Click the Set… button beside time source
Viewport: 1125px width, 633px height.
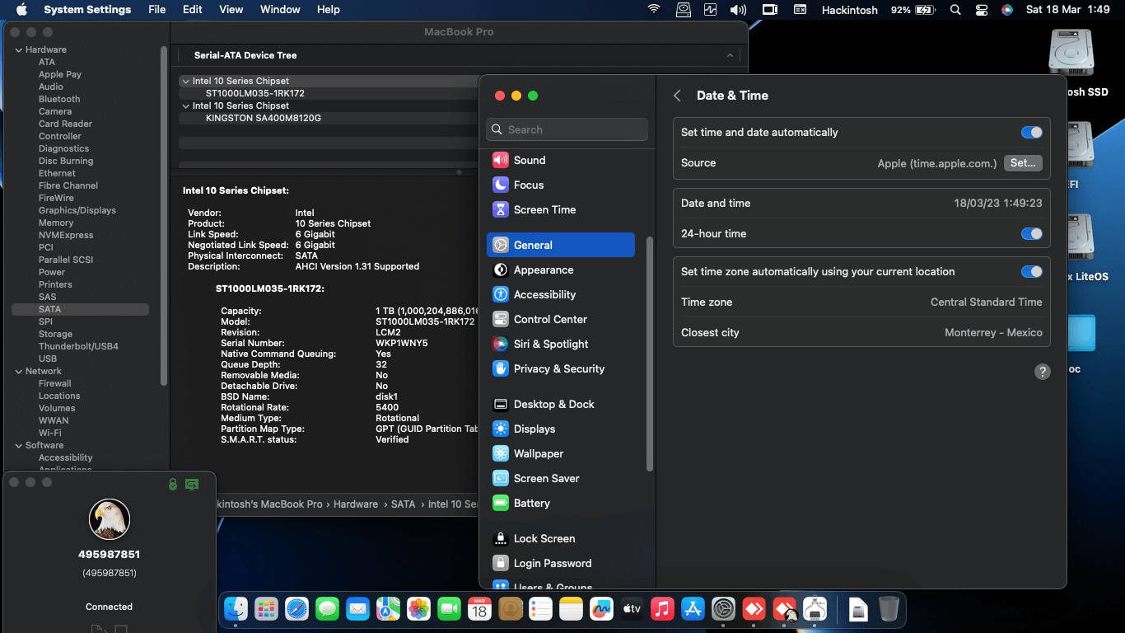click(x=1023, y=163)
